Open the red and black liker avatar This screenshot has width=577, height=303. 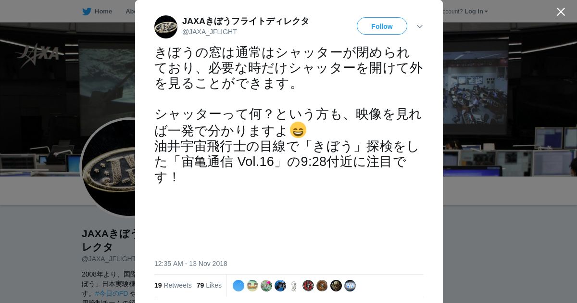(308, 286)
